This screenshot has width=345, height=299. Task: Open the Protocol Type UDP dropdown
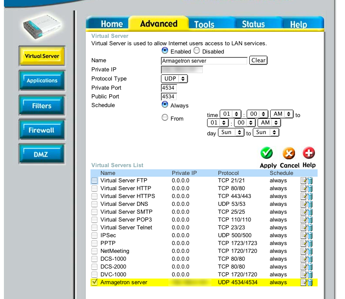tap(174, 79)
